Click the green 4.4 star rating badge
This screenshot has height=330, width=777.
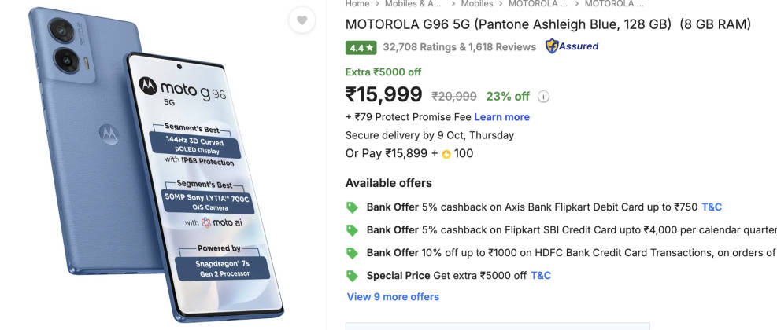coord(361,47)
